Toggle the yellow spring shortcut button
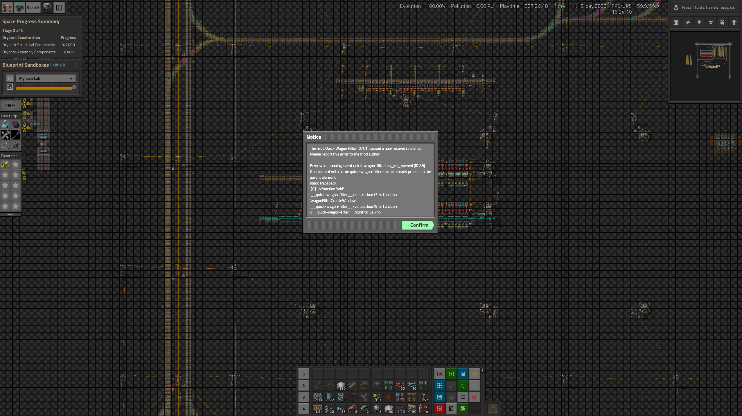The image size is (742, 416). [x=474, y=374]
